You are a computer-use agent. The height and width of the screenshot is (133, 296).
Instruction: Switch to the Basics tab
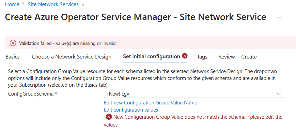[13, 57]
